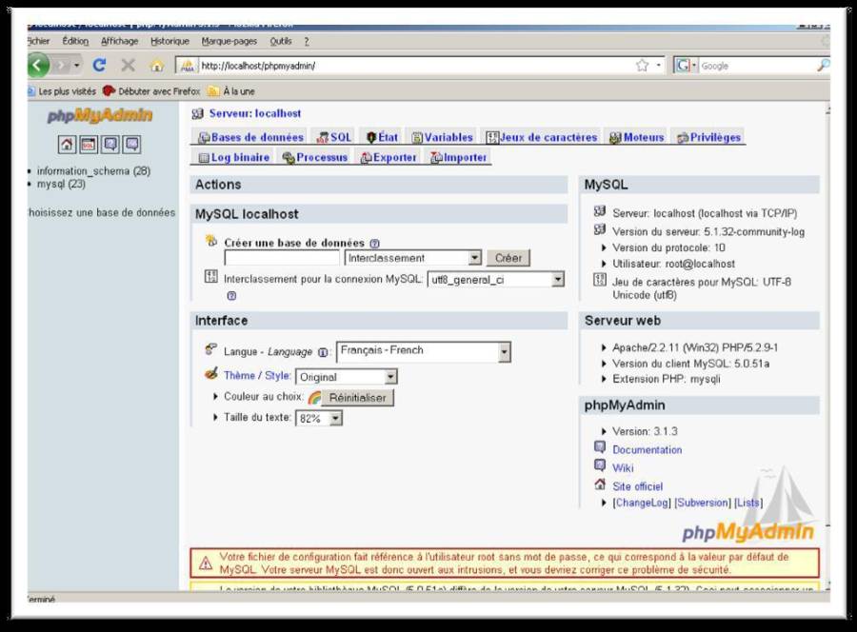The image size is (857, 632).
Task: Open the address bar history dropdown arrow
Action: 659,66
